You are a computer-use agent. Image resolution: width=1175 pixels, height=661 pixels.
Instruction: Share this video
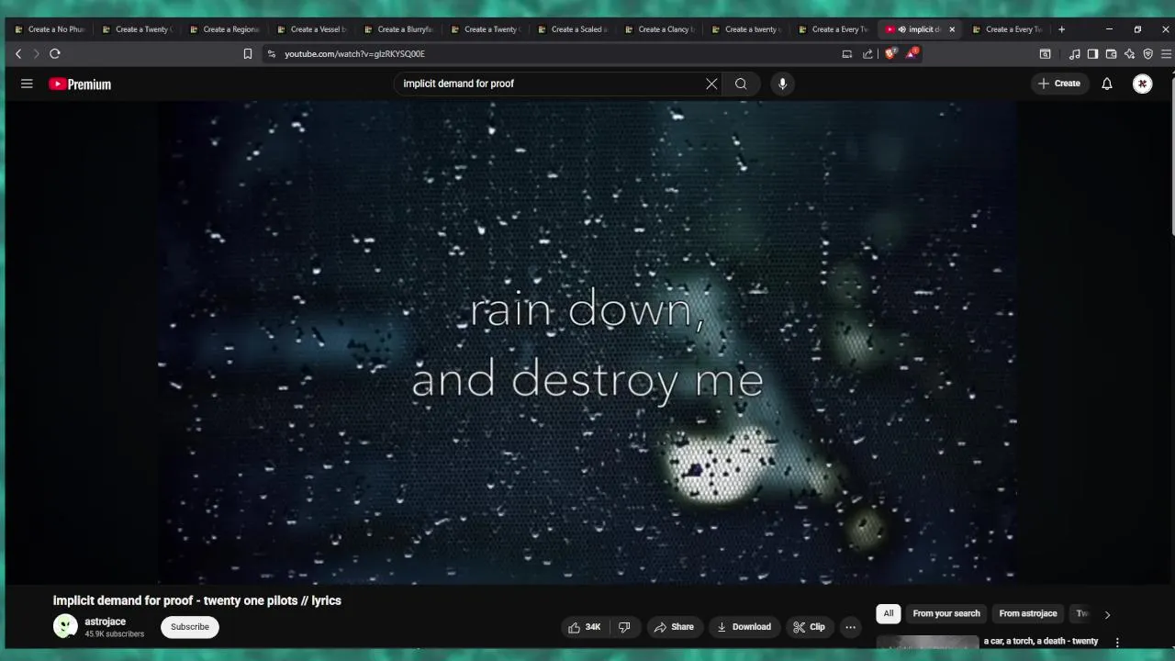coord(674,627)
